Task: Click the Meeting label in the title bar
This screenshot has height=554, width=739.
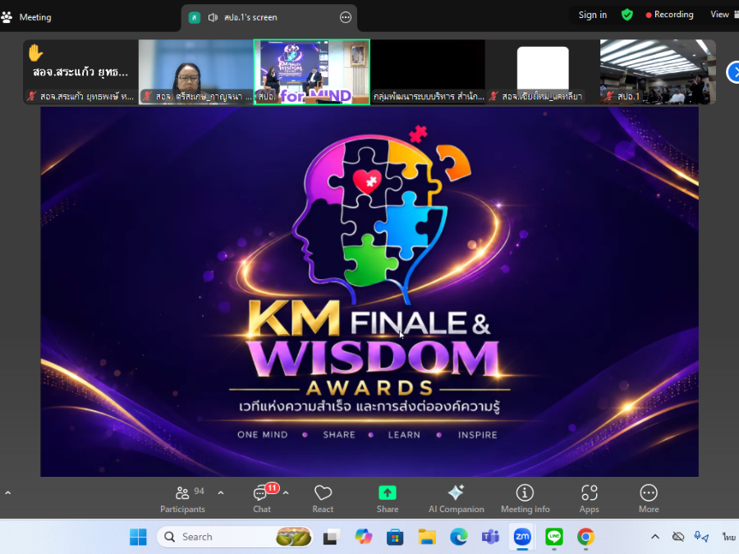Action: pos(35,17)
